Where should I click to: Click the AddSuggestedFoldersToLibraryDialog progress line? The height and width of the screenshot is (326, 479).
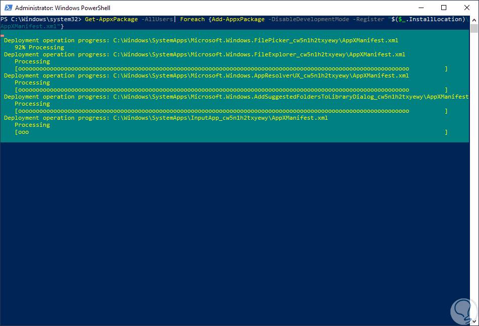tap(236, 97)
